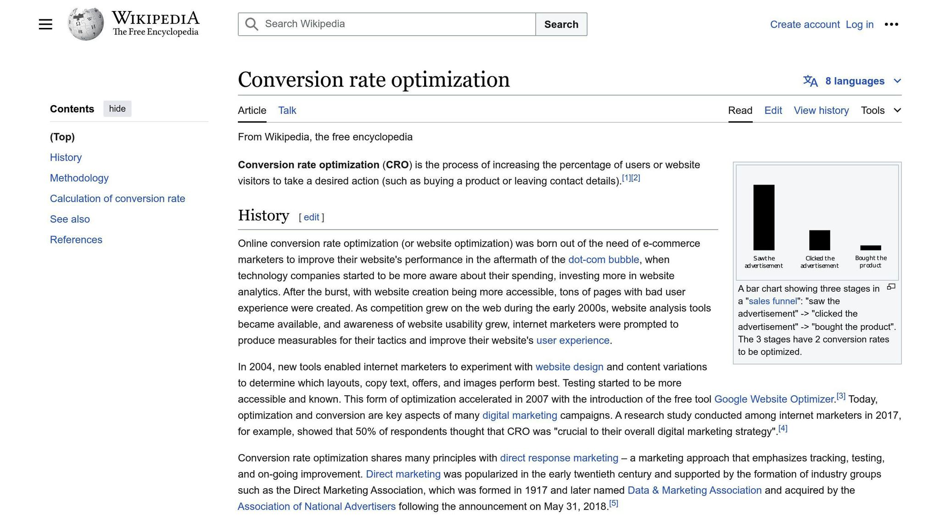Screen dimensions: 940x529
Task: Open the dot-com bubble article link
Action: [x=603, y=260]
